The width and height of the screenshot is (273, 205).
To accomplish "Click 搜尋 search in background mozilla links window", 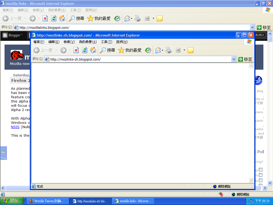I will (x=76, y=18).
